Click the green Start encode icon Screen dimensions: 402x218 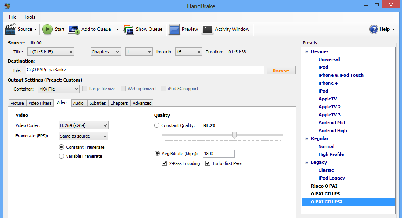click(x=47, y=29)
